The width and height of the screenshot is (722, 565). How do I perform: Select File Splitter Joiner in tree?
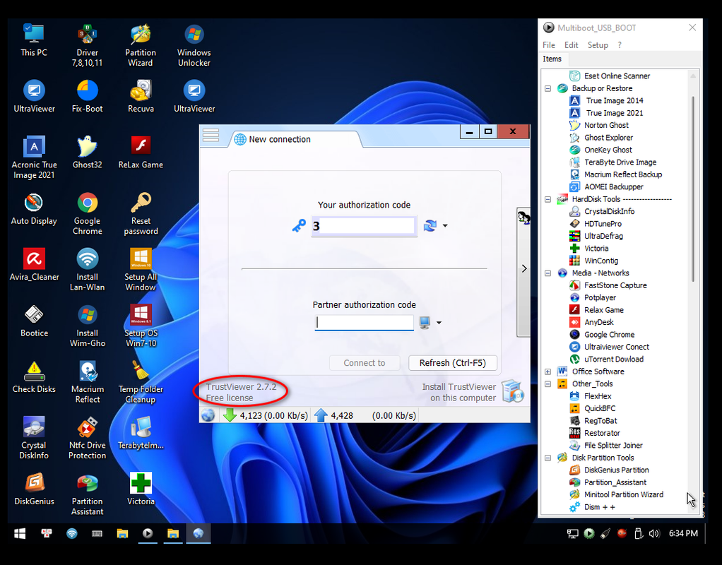tap(613, 445)
